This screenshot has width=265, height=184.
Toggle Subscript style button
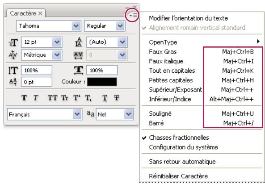coord(88,98)
